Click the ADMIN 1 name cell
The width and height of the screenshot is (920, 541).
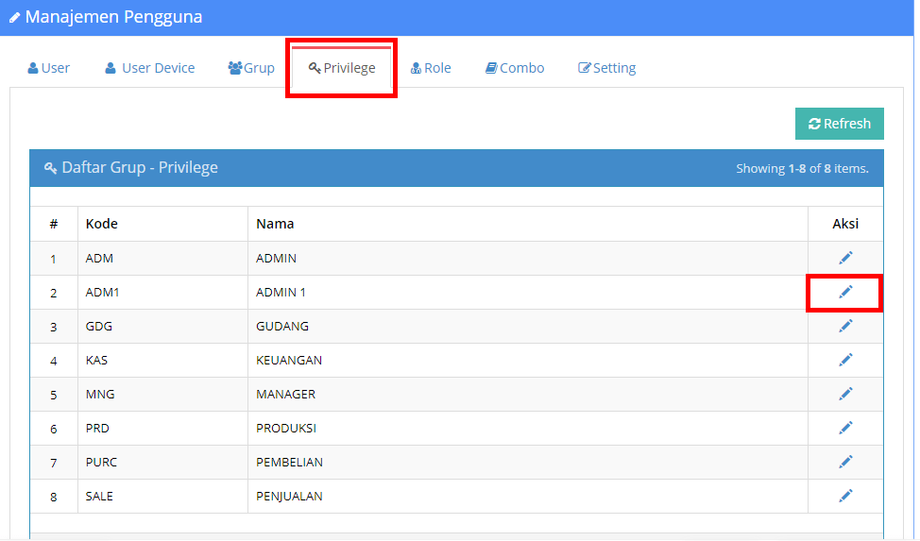(x=527, y=292)
